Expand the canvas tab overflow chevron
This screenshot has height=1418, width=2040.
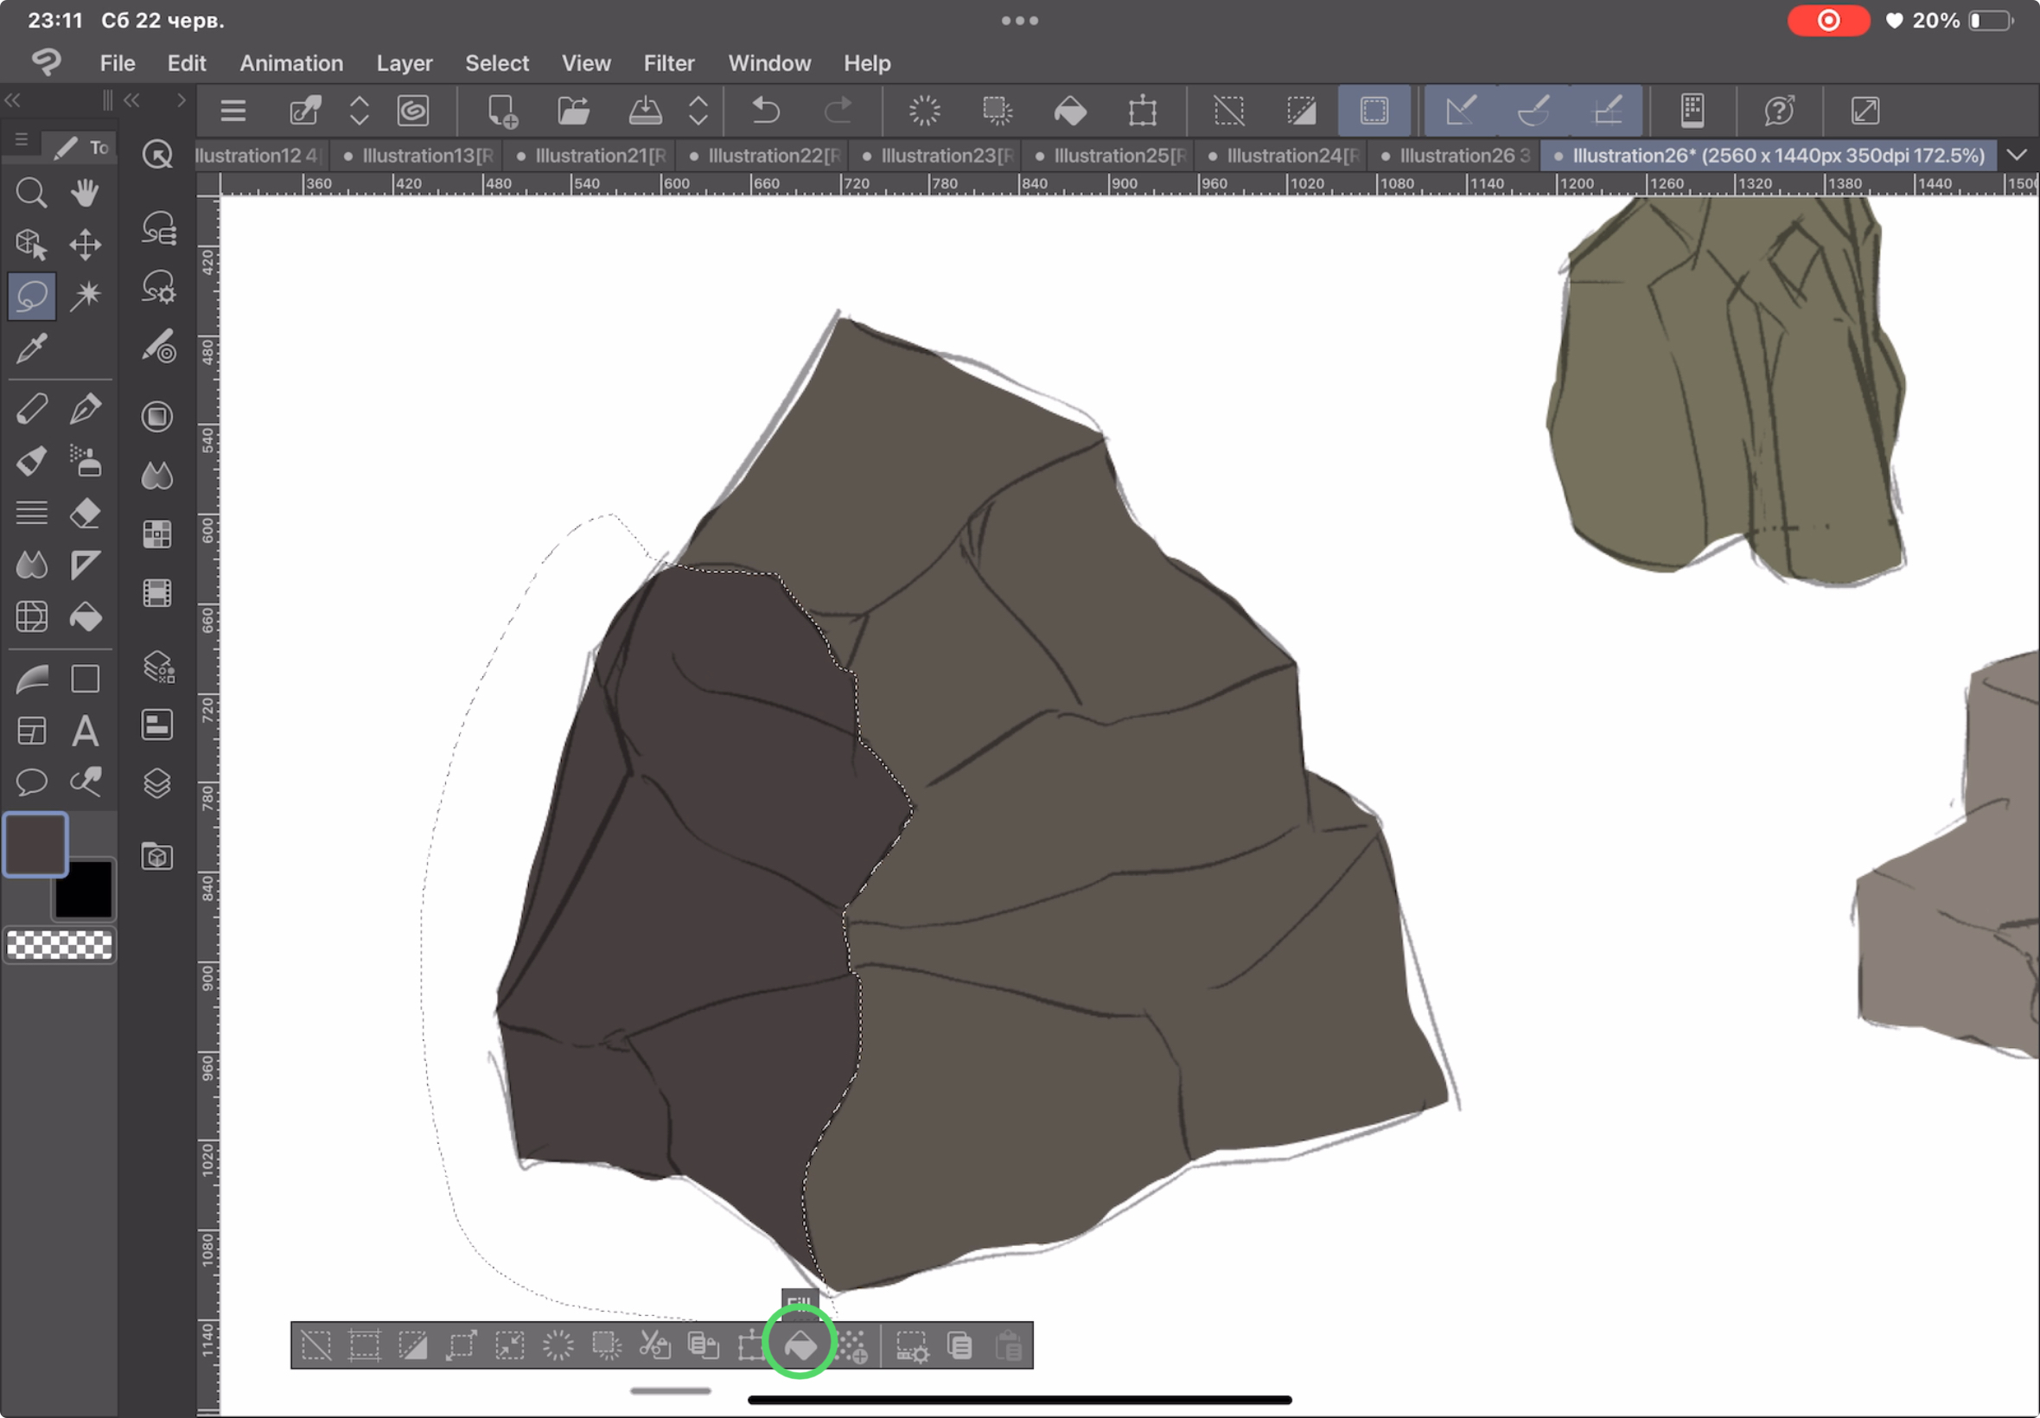(x=2017, y=155)
